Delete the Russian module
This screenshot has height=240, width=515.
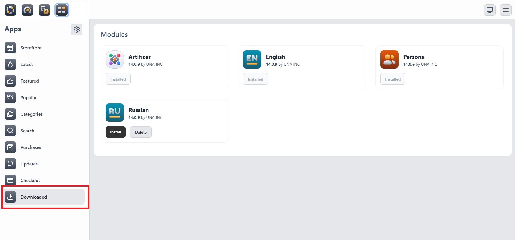point(141,132)
